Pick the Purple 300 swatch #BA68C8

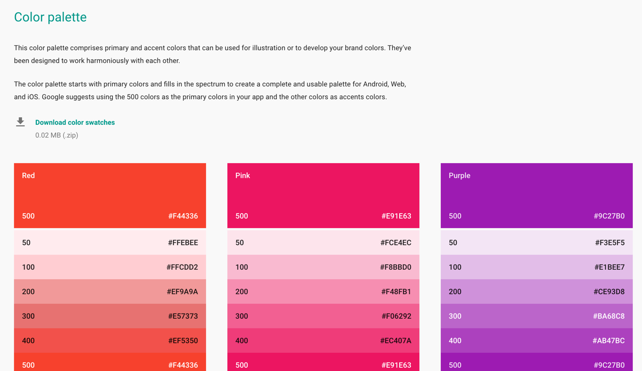pyautogui.click(x=537, y=316)
